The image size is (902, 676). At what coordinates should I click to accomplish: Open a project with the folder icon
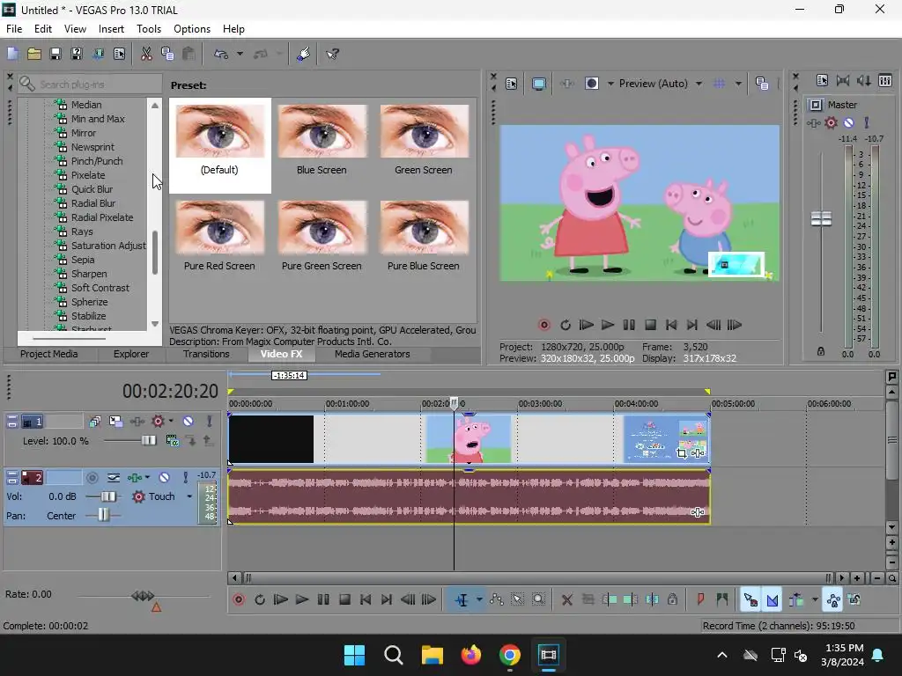[34, 54]
